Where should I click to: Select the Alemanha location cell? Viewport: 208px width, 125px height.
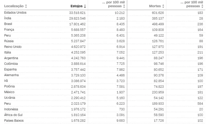coord(11,75)
